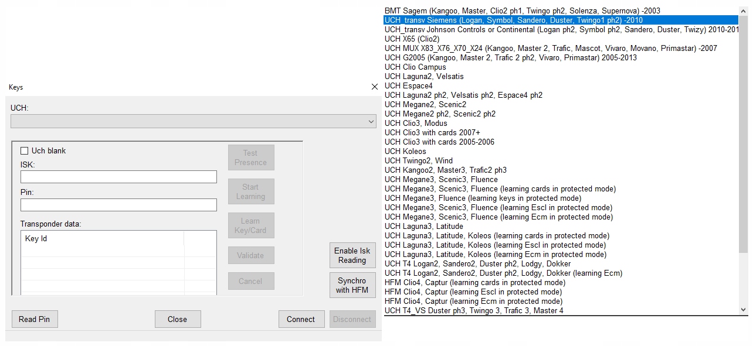Select UCH Clio3 with cards 2005-2006 entry
The width and height of the screenshot is (753, 346).
(x=561, y=142)
